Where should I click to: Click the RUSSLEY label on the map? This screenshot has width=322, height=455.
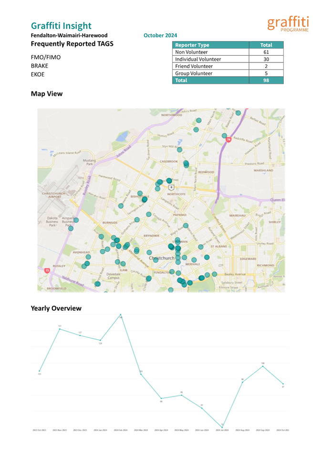(x=59, y=266)
